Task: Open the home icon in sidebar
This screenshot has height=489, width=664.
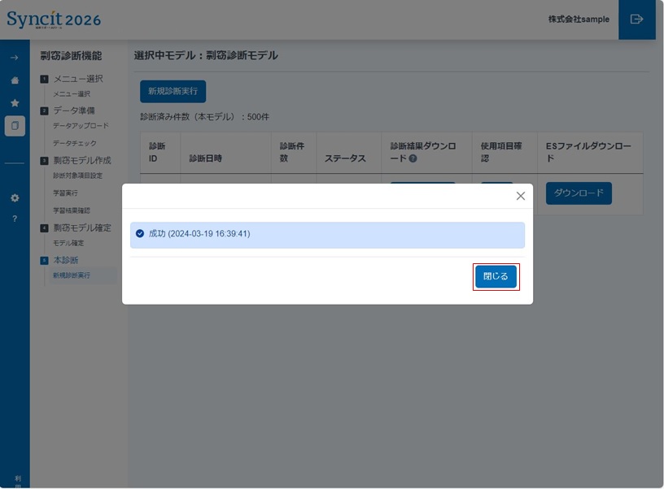Action: [x=15, y=80]
